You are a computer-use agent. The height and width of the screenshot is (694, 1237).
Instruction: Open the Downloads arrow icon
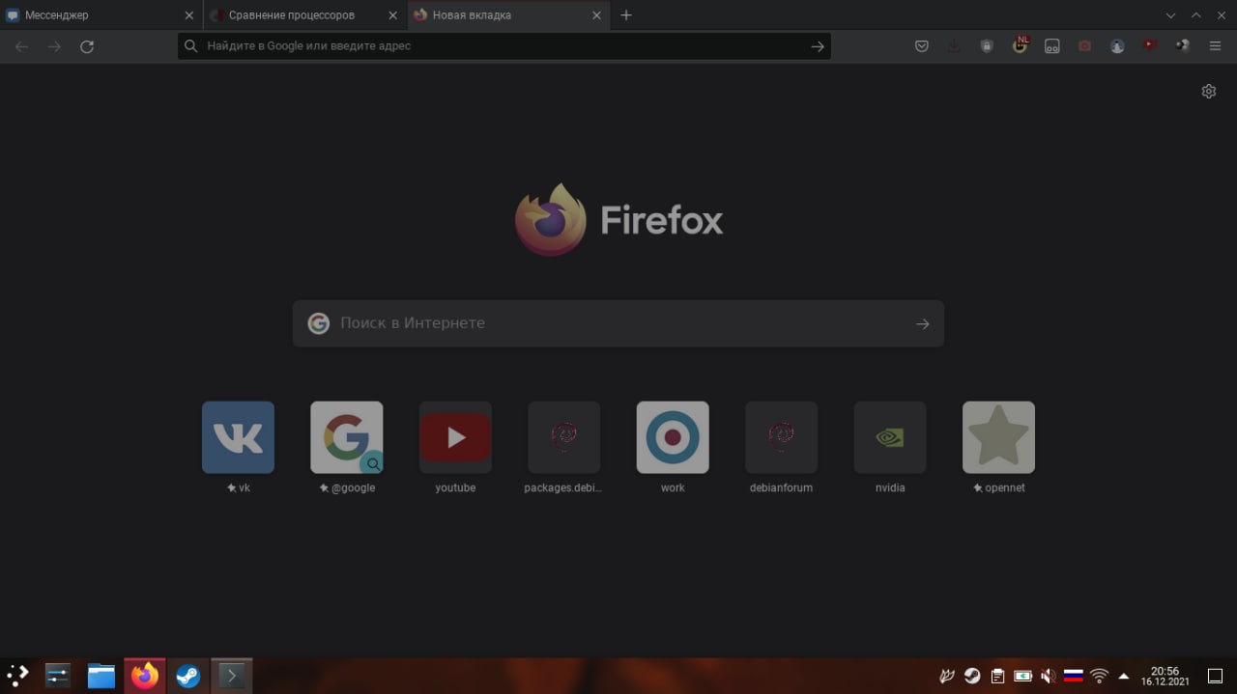(954, 45)
